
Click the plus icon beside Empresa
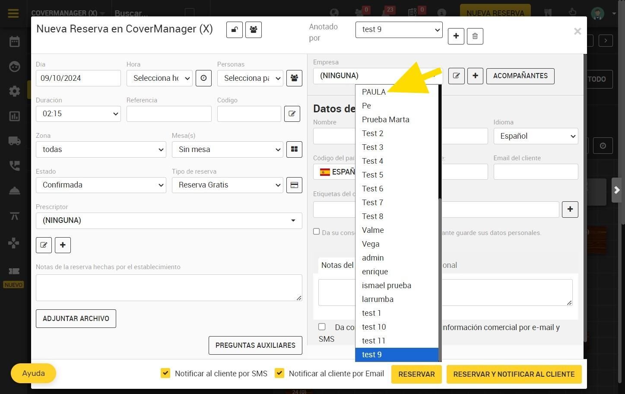[475, 76]
